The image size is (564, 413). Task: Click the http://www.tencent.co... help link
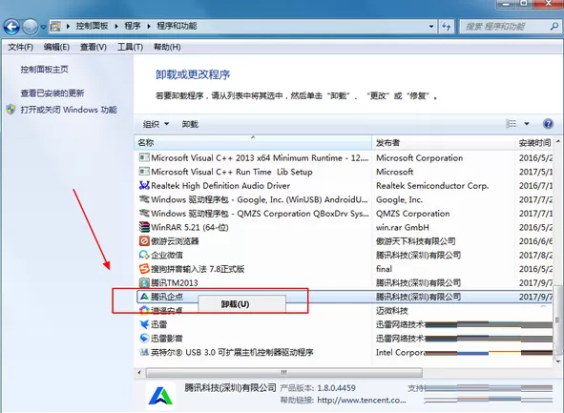pos(362,400)
